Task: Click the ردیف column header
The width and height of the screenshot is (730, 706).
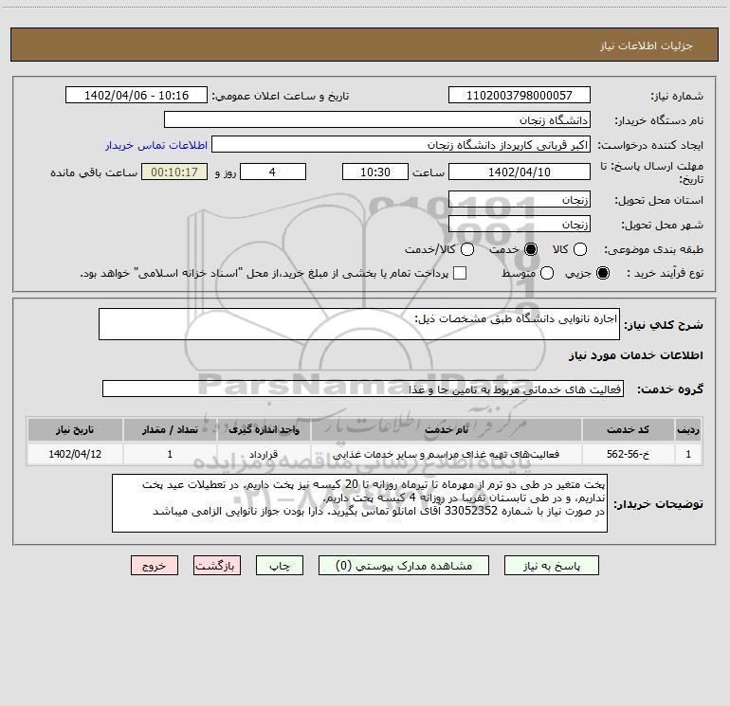Action: click(x=688, y=429)
